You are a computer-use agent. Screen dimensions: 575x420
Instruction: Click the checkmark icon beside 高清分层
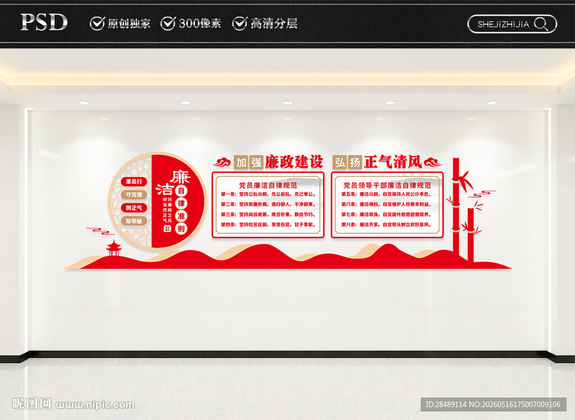(x=240, y=24)
